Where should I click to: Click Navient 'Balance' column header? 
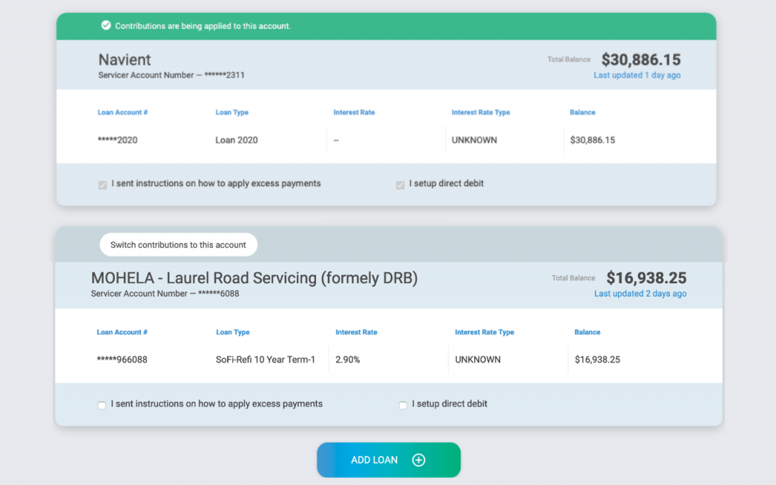[x=582, y=112]
